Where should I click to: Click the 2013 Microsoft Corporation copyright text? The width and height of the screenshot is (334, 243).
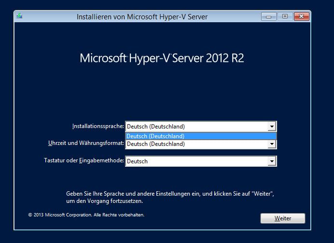coord(86,215)
